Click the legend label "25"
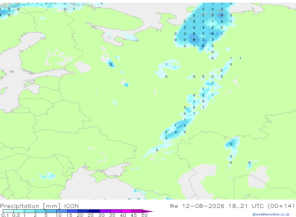This screenshot has height=217, width=296. pyautogui.click(x=91, y=215)
